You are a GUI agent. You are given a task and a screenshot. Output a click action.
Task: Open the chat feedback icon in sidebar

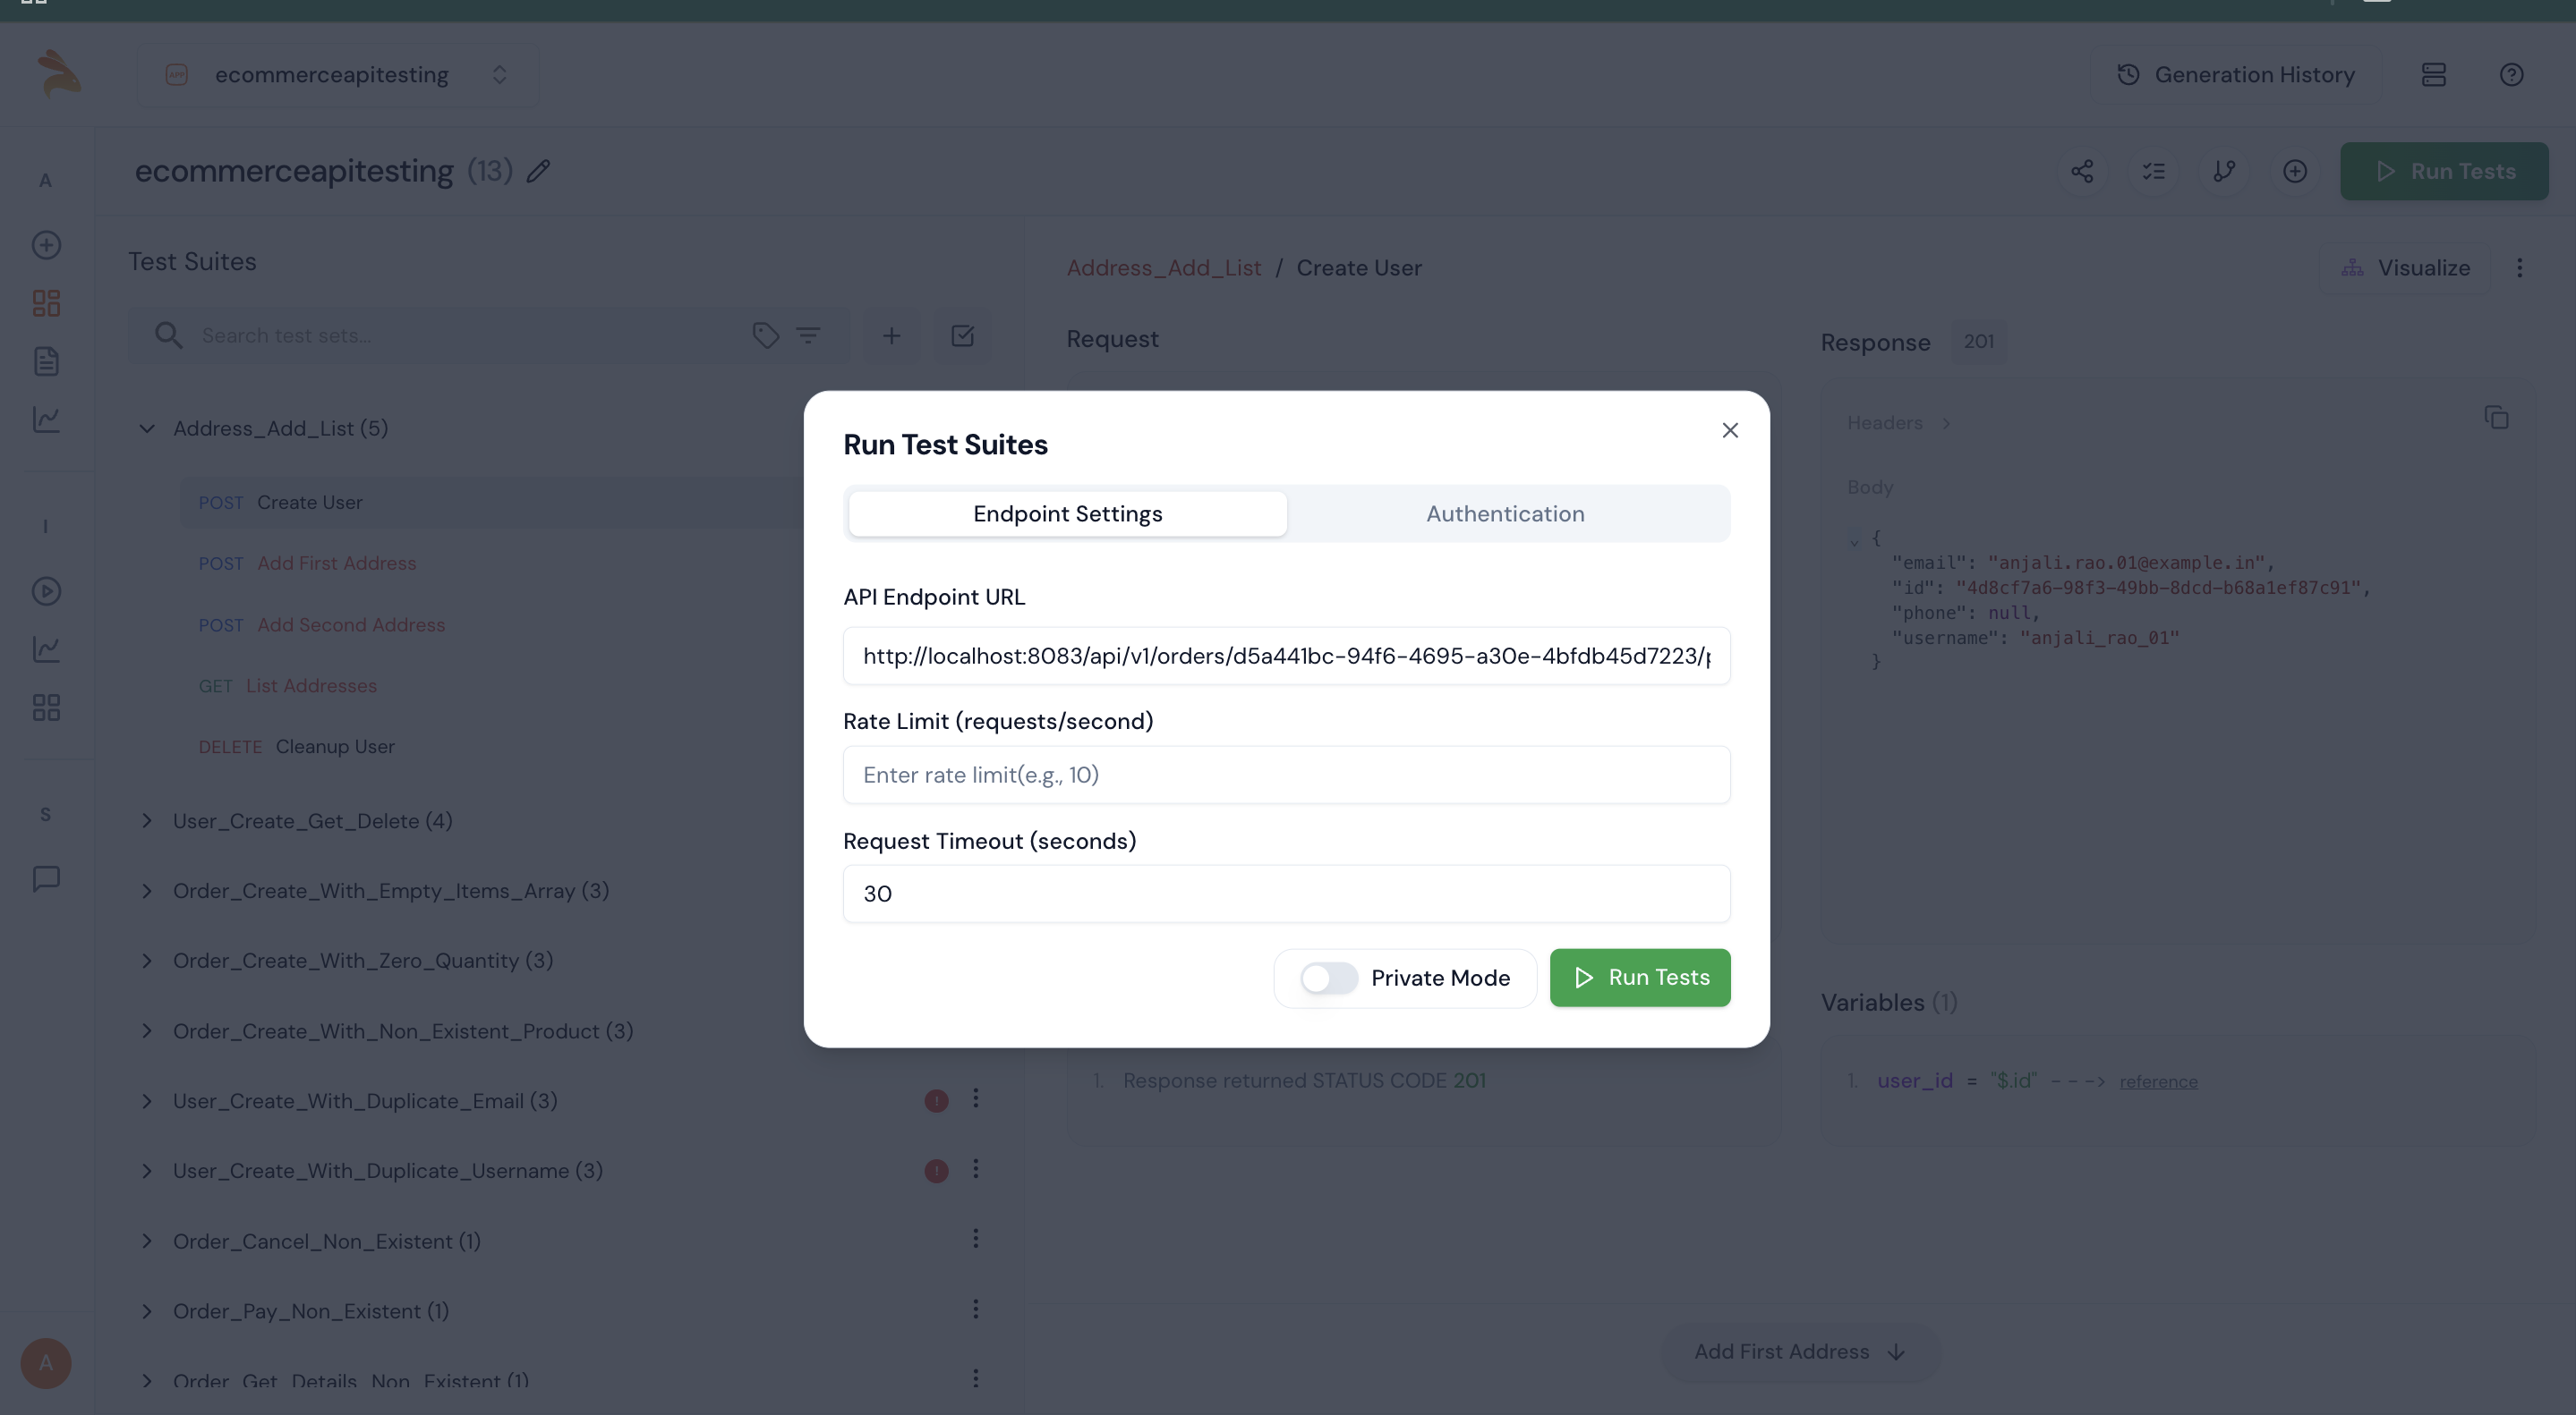[x=46, y=878]
